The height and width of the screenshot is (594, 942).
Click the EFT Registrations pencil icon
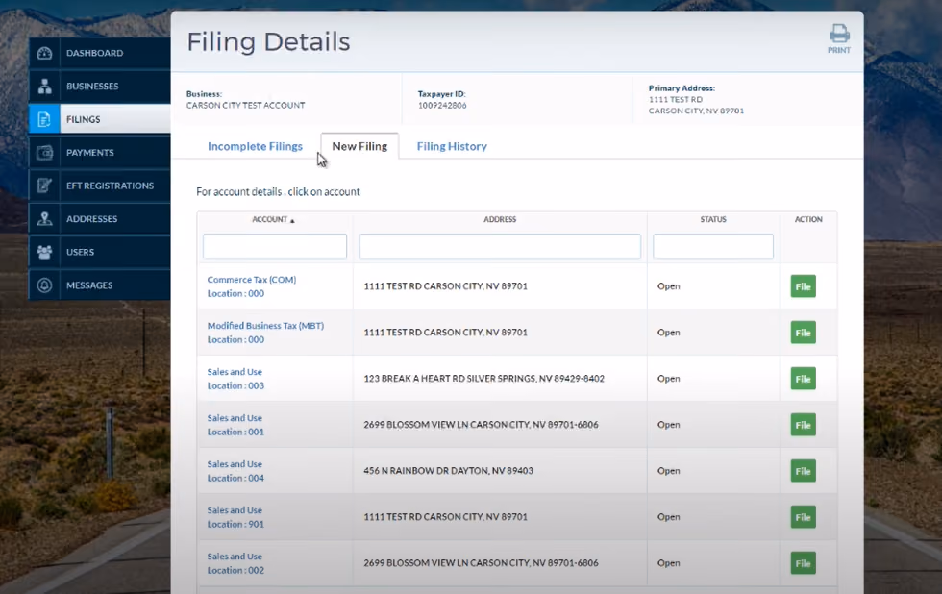pyautogui.click(x=44, y=186)
